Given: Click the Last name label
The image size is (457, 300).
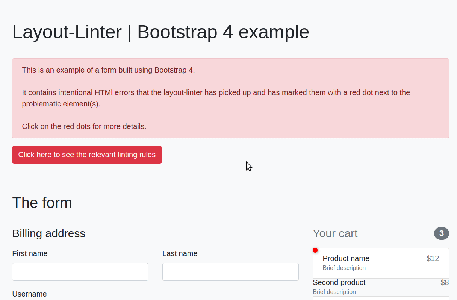Looking at the screenshot, I should tap(180, 253).
